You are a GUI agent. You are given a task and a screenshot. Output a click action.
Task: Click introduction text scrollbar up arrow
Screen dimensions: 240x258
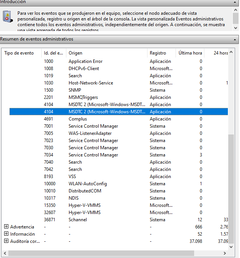click(235, 10)
